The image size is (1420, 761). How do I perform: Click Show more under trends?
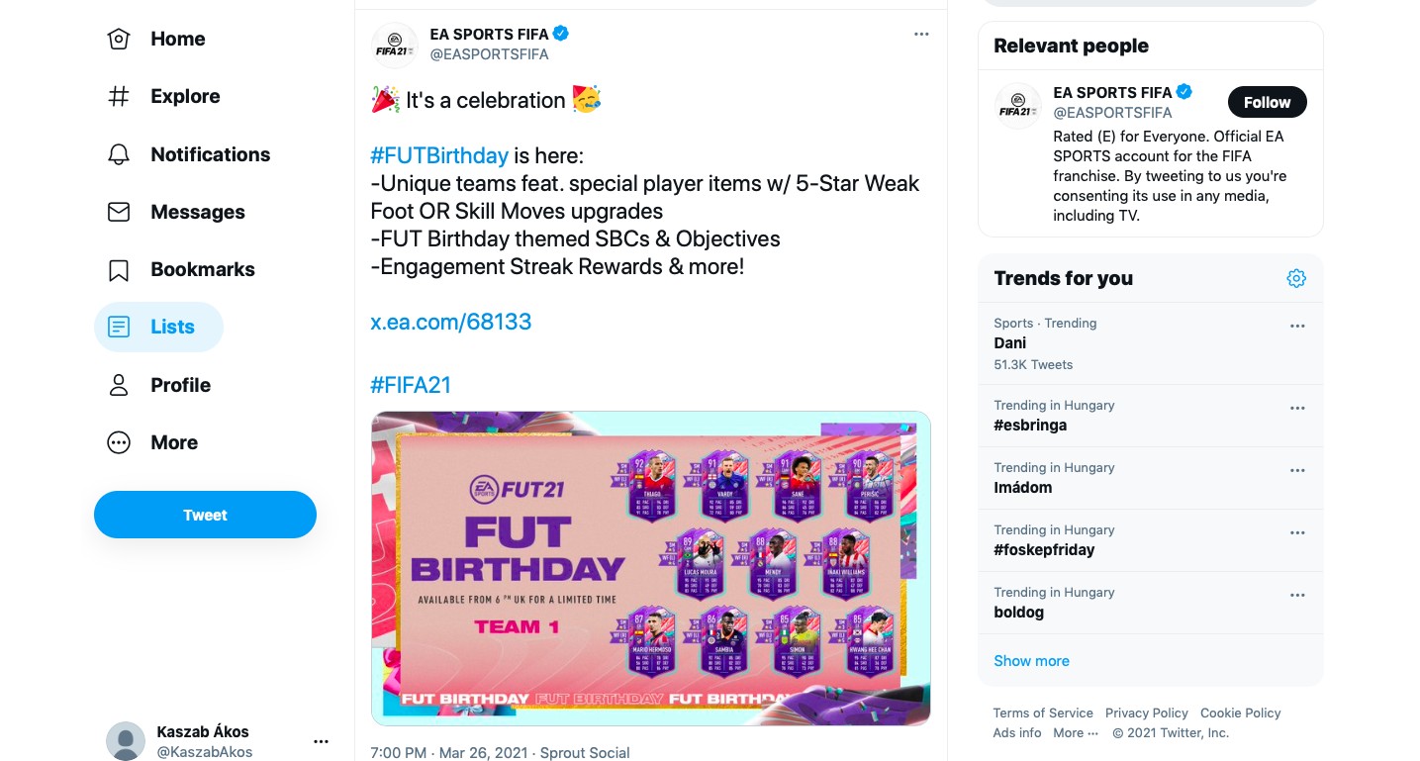coord(1031,661)
